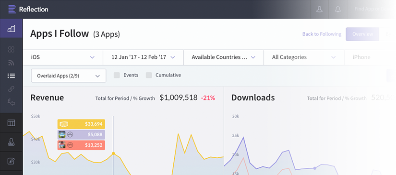Open the lab flask sidebar icon
Screen dimensions: 396x175
pos(11,142)
